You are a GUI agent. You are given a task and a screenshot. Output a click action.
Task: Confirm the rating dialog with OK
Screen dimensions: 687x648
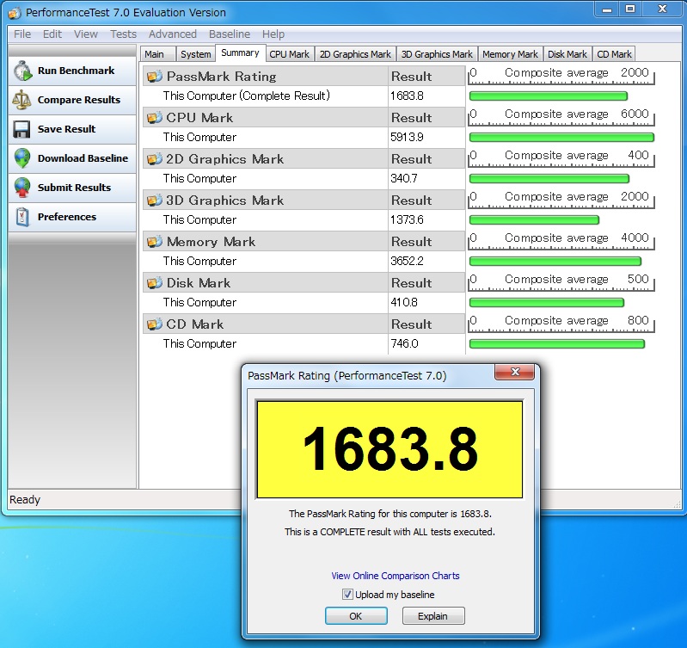356,616
